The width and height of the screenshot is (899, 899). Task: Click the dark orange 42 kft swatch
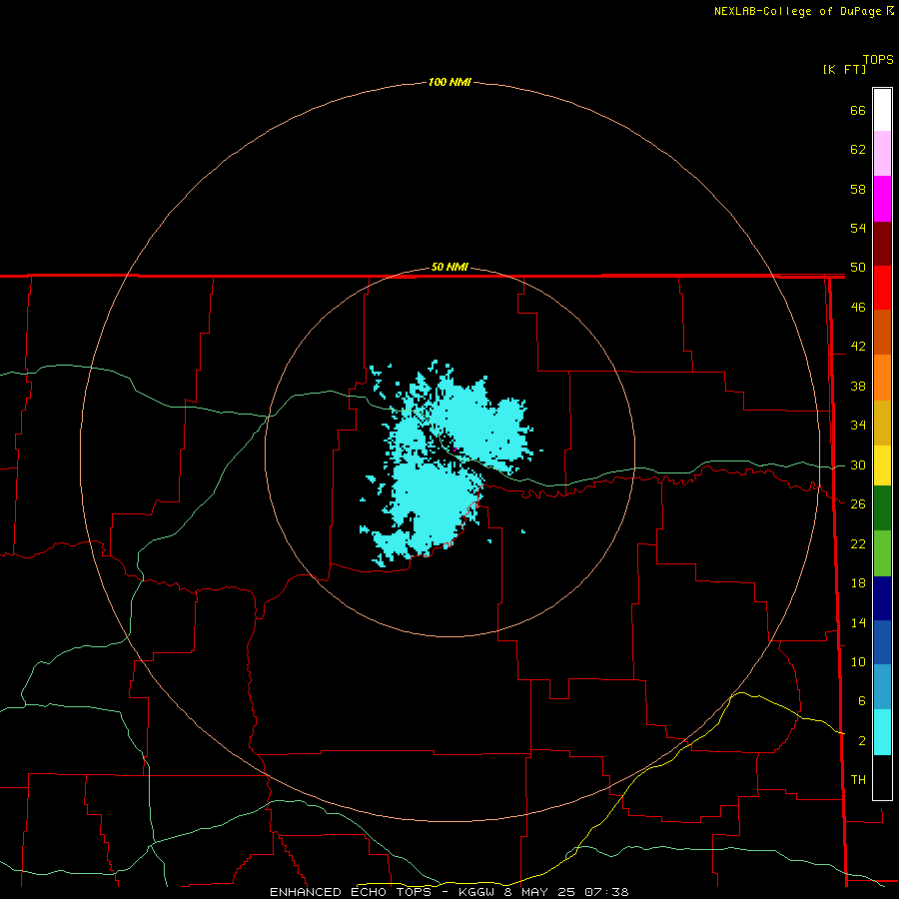coord(882,333)
